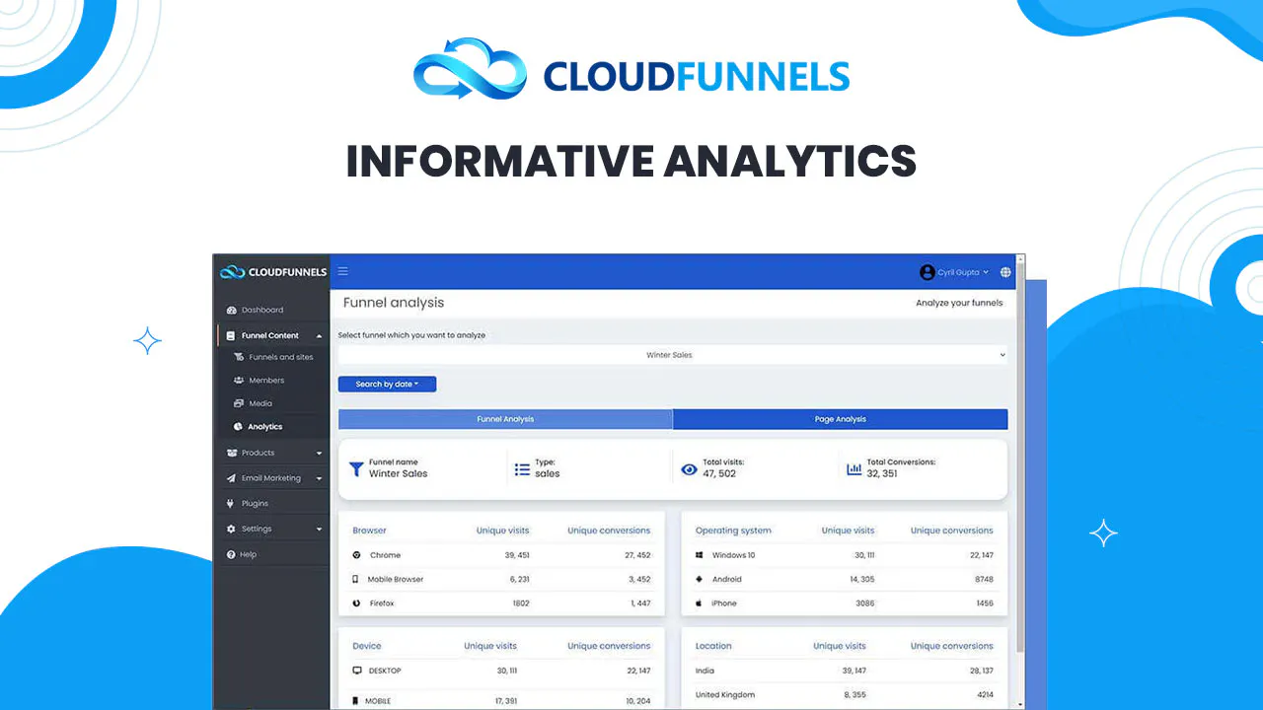Open language options with the globe icon

tap(1005, 272)
